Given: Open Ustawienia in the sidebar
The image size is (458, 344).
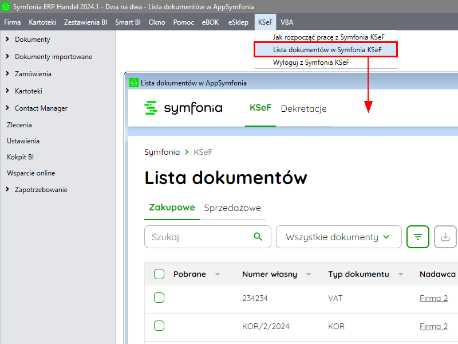Looking at the screenshot, I should pyautogui.click(x=23, y=141).
